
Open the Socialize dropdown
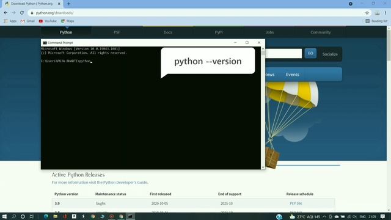(x=330, y=54)
